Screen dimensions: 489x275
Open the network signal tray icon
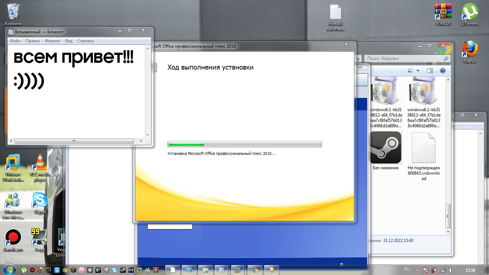pos(443,270)
